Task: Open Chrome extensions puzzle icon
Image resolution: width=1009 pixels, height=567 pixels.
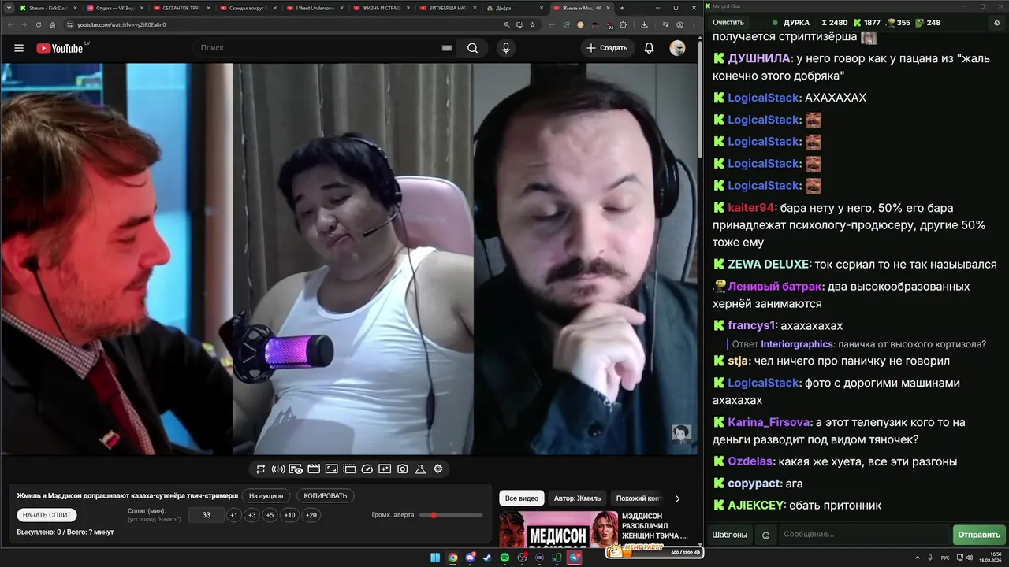Action: [x=623, y=24]
